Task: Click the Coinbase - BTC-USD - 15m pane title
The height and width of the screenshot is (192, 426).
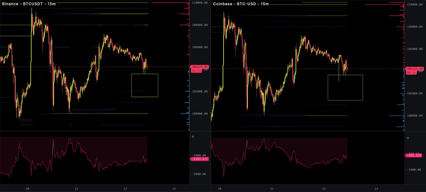Action: click(x=241, y=4)
